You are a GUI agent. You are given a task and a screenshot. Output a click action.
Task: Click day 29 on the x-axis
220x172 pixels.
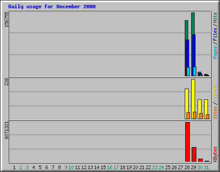[x=193, y=167]
